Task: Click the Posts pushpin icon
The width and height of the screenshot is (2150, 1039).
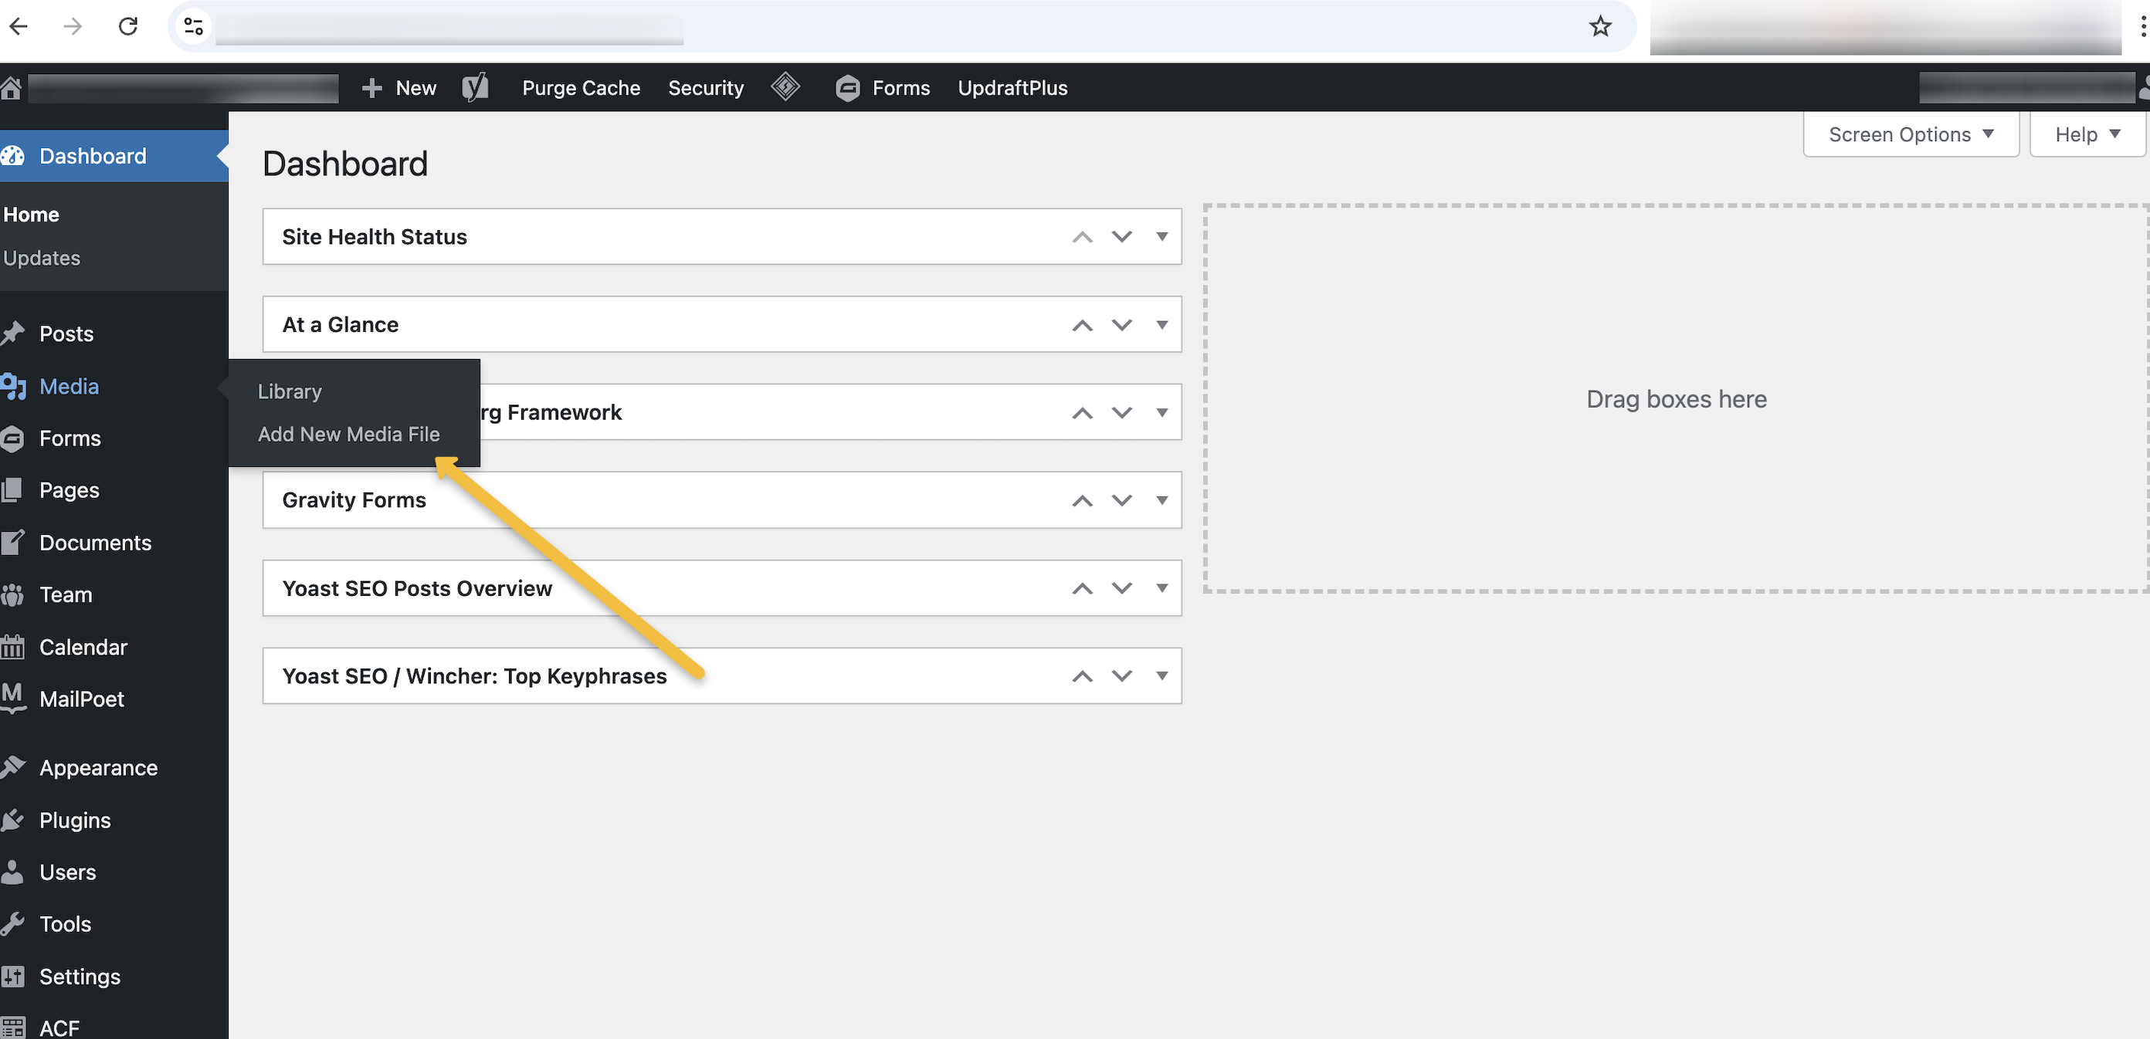Action: tap(12, 333)
